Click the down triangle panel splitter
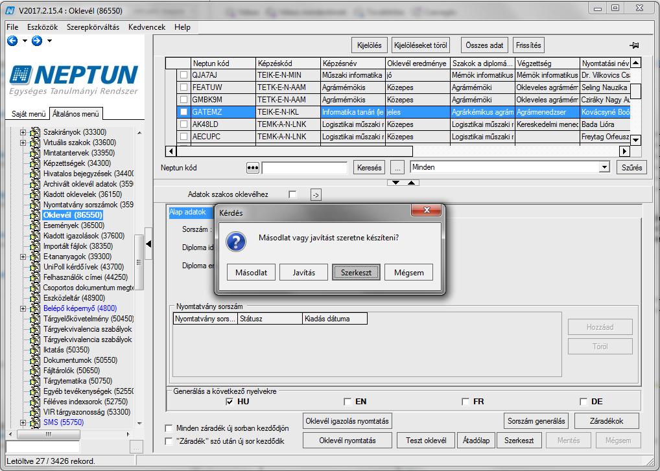Viewport: 660px width, 471px height. tap(395, 183)
